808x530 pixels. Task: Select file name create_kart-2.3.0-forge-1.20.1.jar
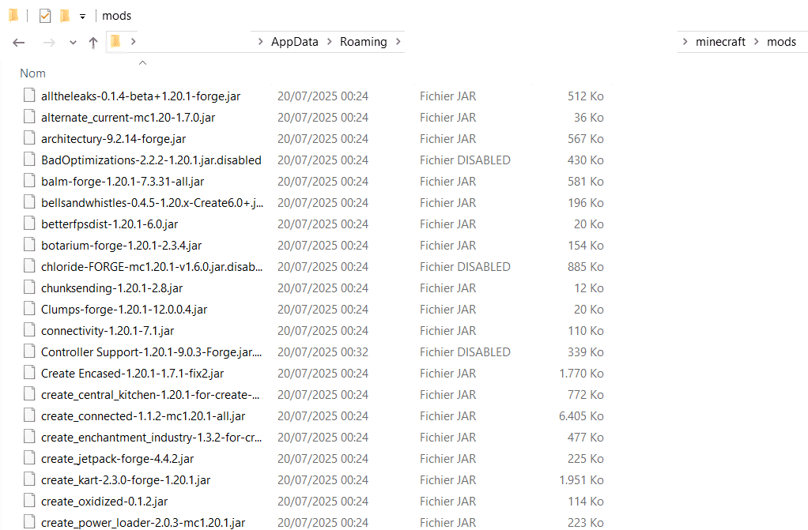126,480
